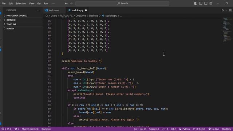The height and width of the screenshot is (131, 233).
Task: Select OneDrive in the breadcrumb path
Action: pos(81,16)
